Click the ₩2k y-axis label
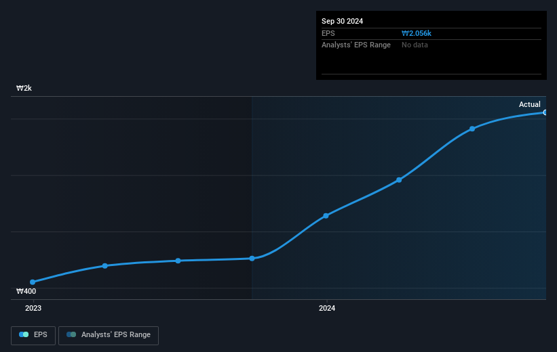Image resolution: width=557 pixels, height=352 pixels. point(24,88)
